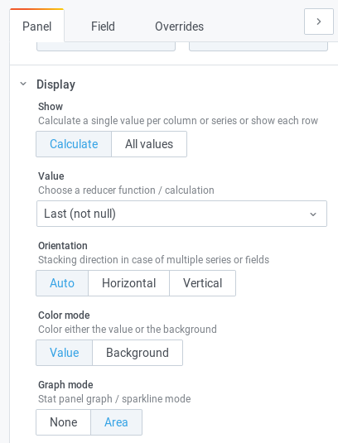Set Orientation to Vertical

click(203, 283)
